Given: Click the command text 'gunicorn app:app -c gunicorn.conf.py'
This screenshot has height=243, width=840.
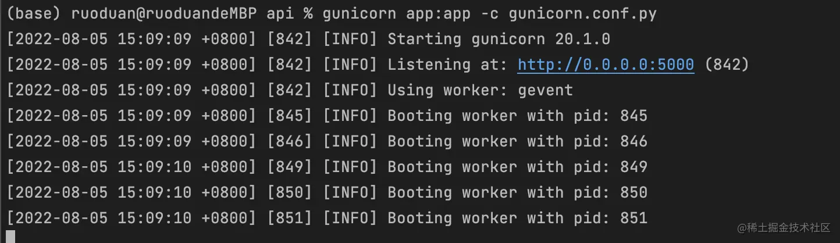Looking at the screenshot, I should click(489, 15).
